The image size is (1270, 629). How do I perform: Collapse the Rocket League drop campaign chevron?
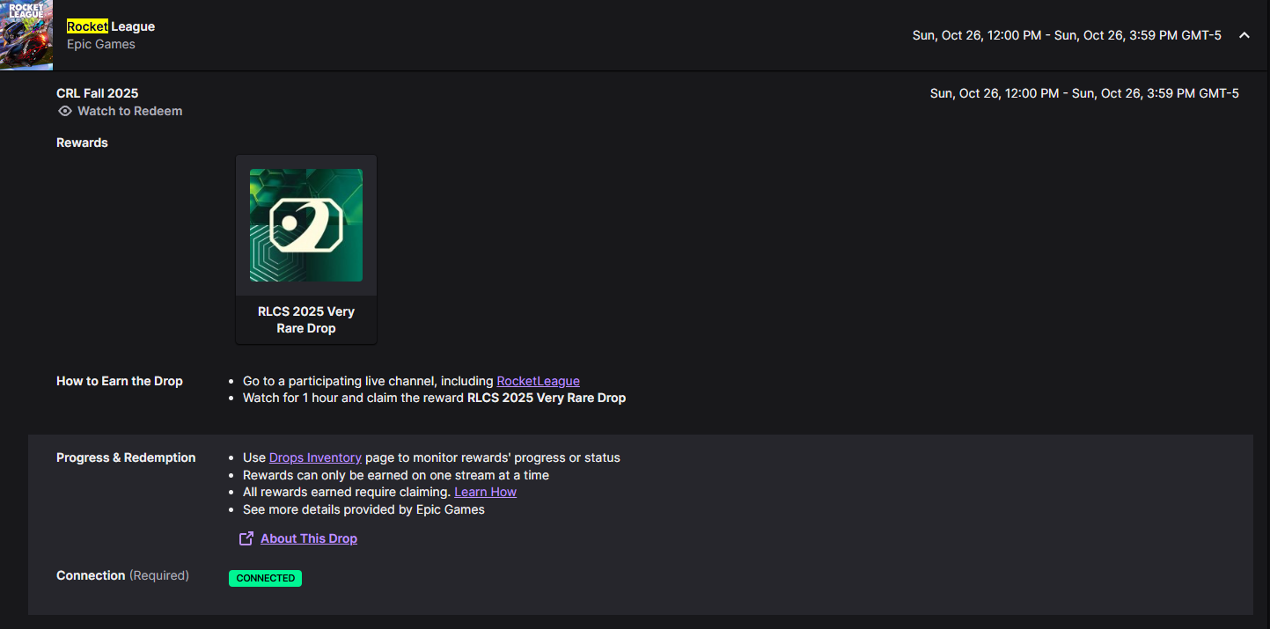(1244, 35)
